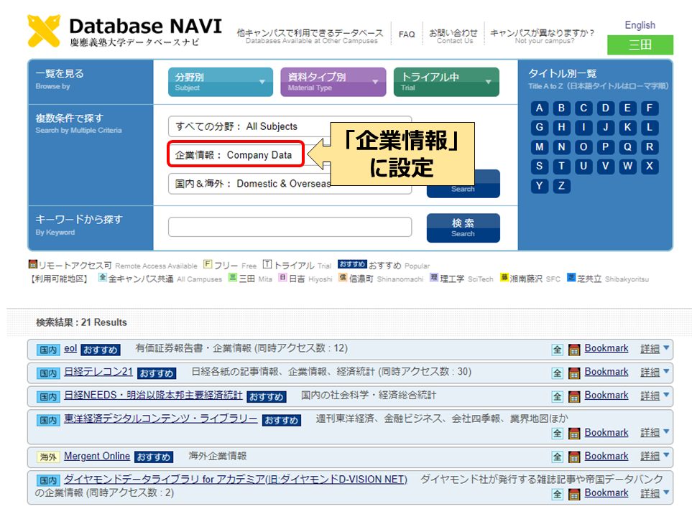Open 日経NEEDS・明治以降本邦主要経済統計 link
Image resolution: width=692 pixels, height=514 pixels.
click(153, 395)
